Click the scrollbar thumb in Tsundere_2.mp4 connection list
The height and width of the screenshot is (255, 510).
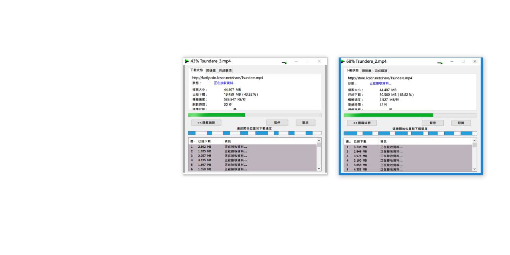point(475,145)
